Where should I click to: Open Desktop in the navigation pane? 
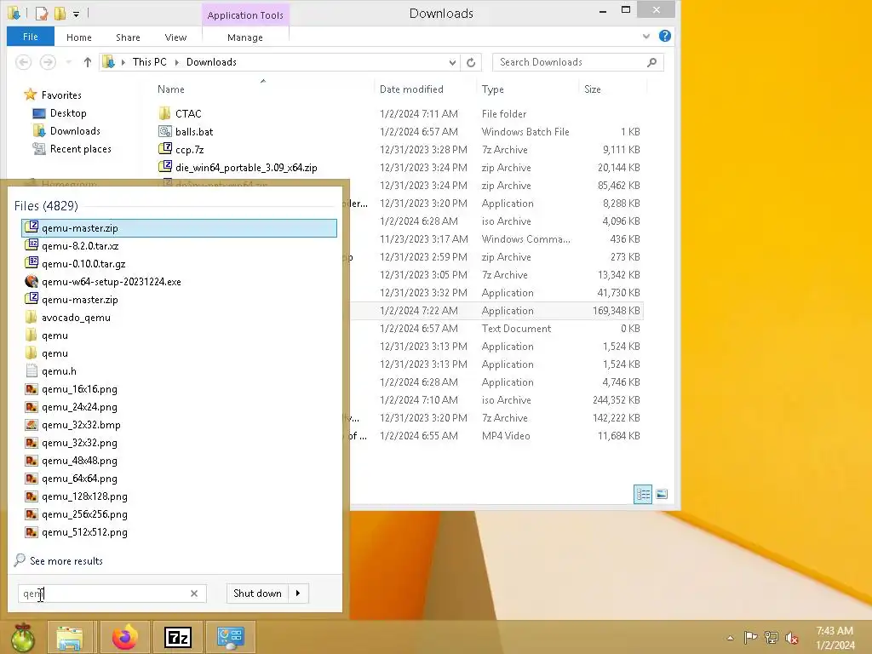click(x=68, y=113)
